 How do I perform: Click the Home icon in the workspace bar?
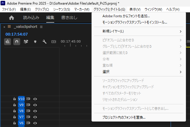12,18
